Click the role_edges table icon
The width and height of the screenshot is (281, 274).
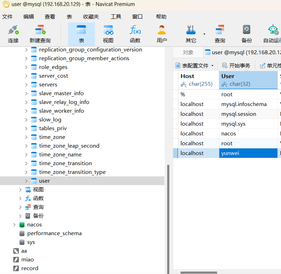(34, 67)
